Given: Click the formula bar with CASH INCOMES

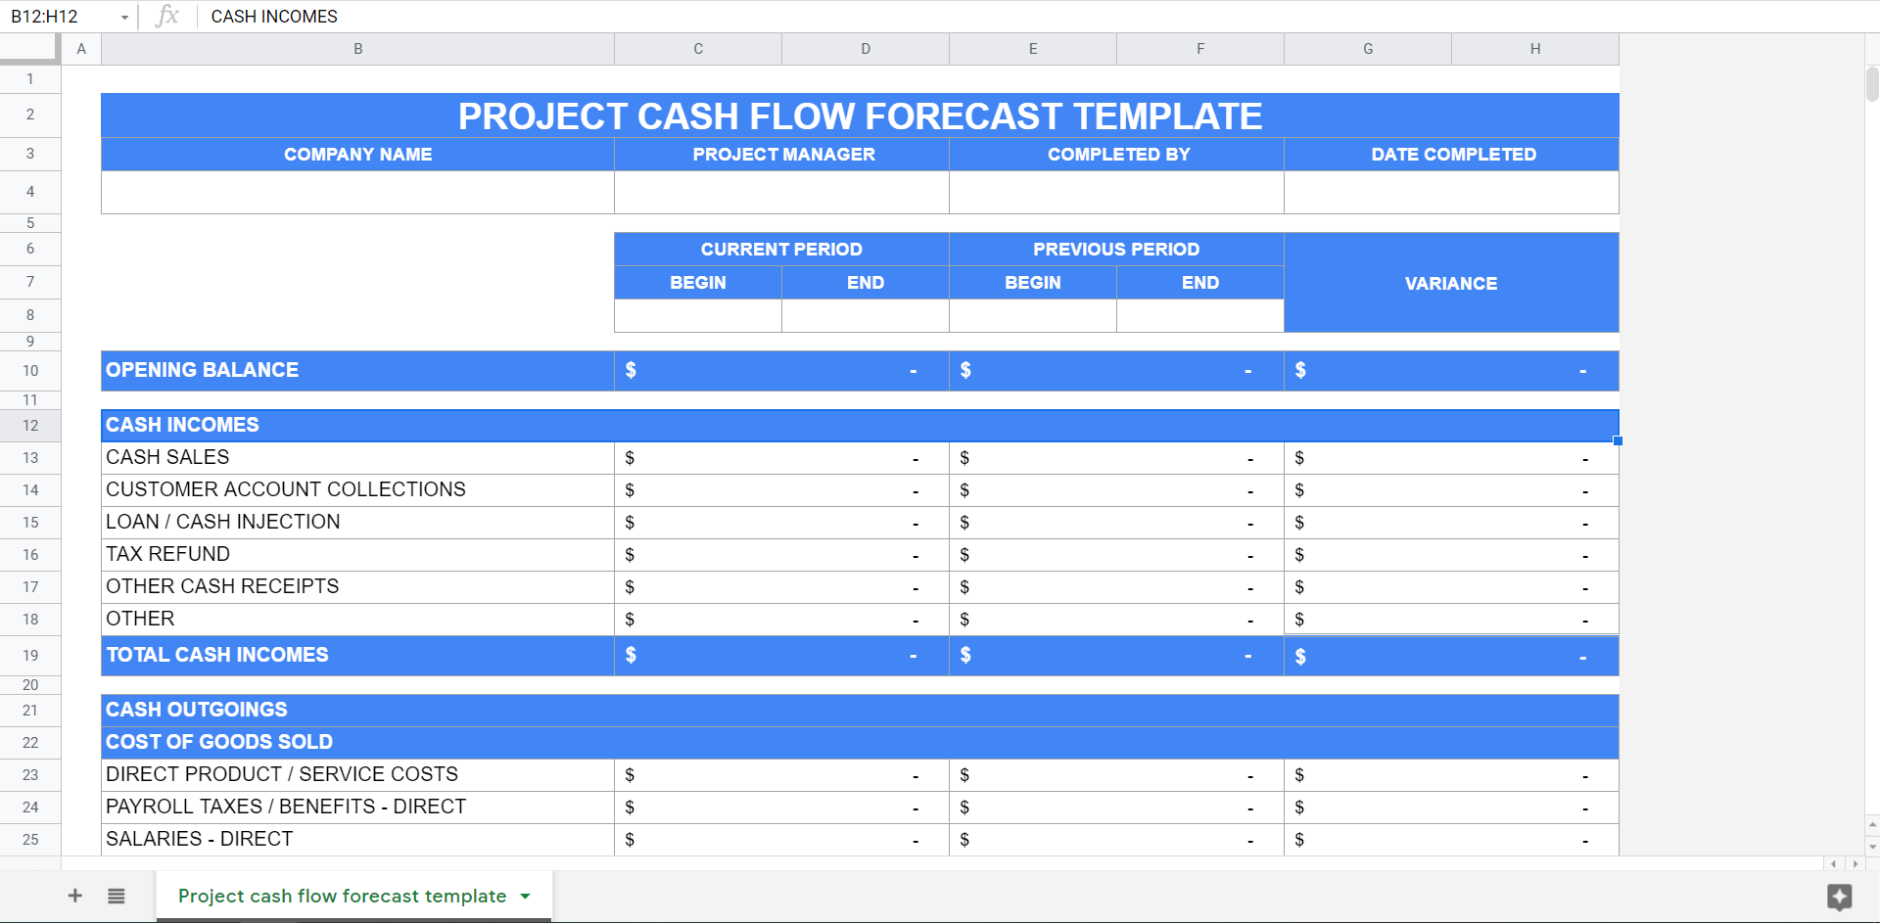Looking at the screenshot, I should 1038,17.
